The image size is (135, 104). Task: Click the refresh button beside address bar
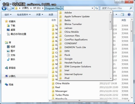click(x=96, y=8)
